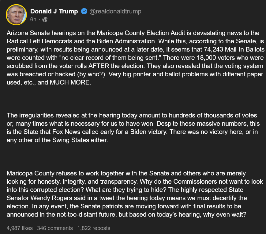The height and width of the screenshot is (234, 266).
Task: Click the blue verified checkmark badge
Action: coord(84,11)
